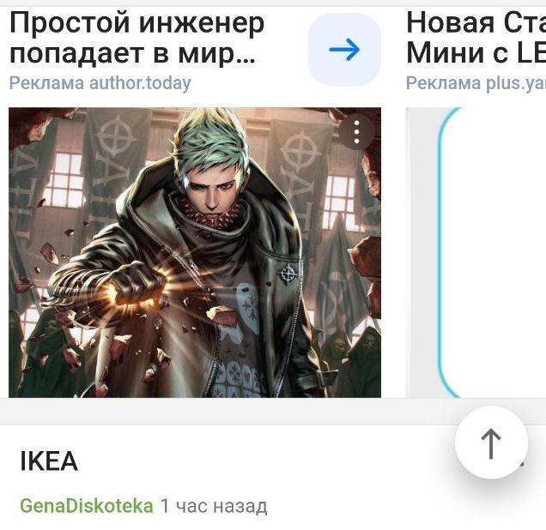Click the line 'попадает в мир…' of the ad

[132, 53]
